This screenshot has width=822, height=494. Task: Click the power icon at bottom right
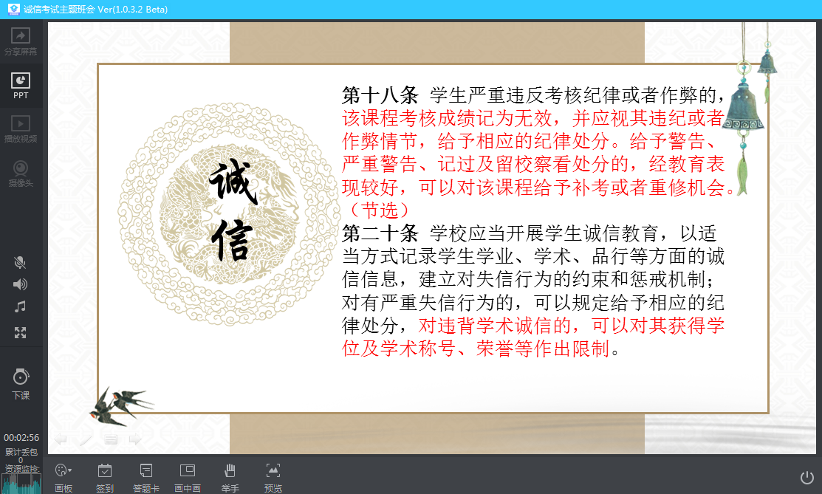pyautogui.click(x=806, y=477)
